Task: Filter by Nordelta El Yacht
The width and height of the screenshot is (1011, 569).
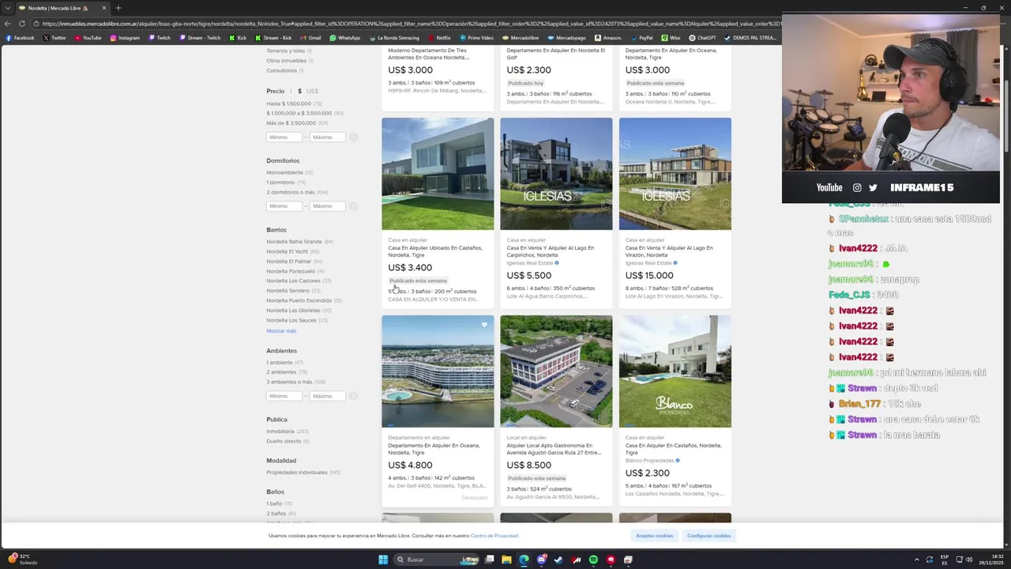Action: click(287, 251)
